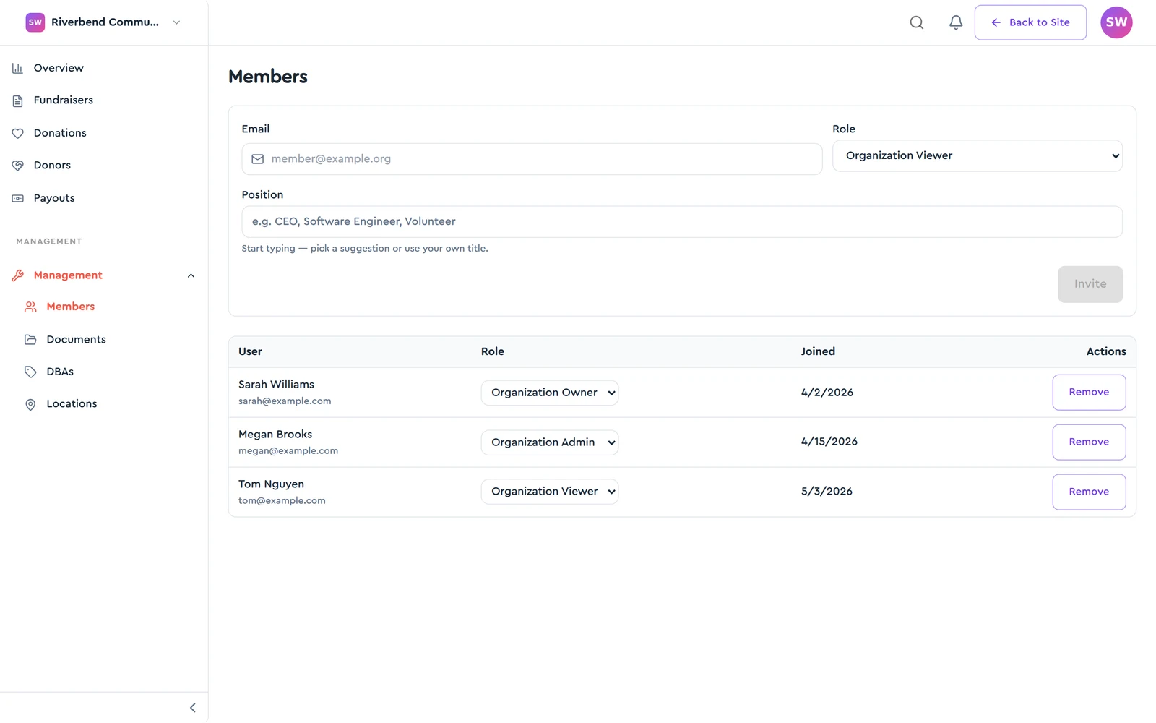
Task: Click the Invite button
Action: point(1090,284)
